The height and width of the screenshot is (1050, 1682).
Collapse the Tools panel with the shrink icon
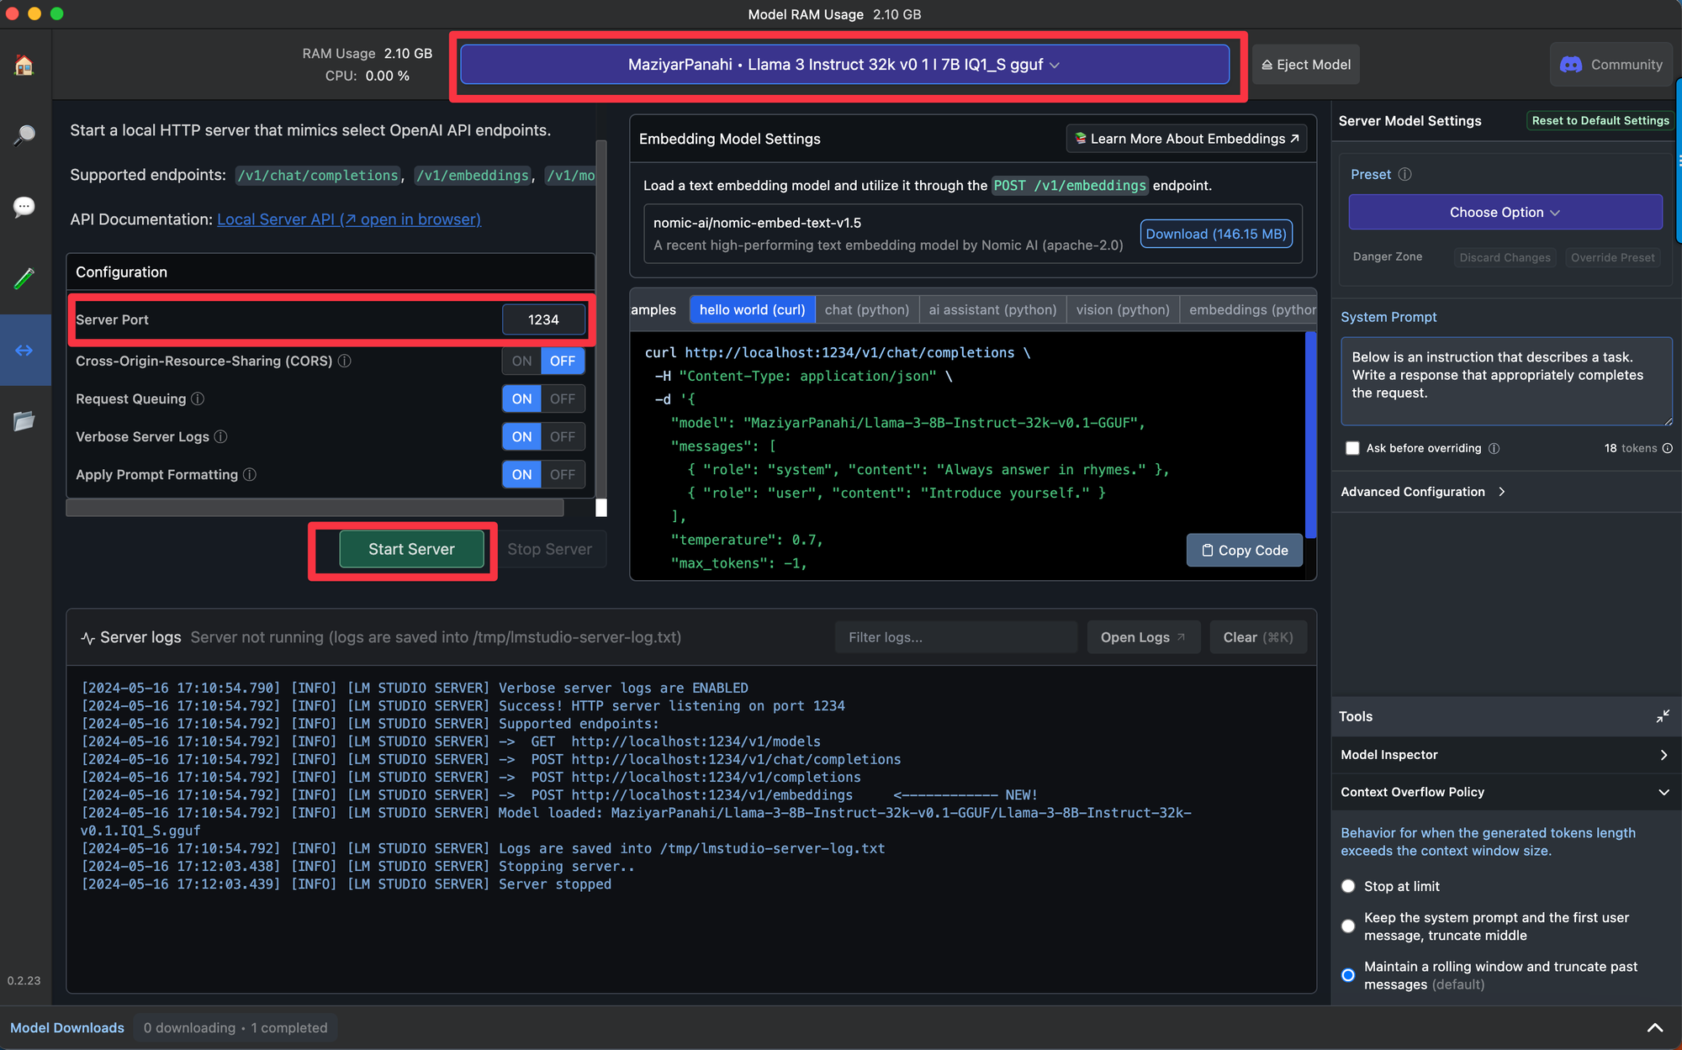pos(1663,716)
